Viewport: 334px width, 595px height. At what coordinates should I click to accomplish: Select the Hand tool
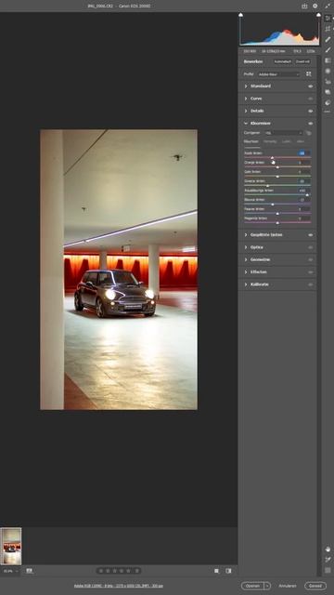tap(328, 549)
